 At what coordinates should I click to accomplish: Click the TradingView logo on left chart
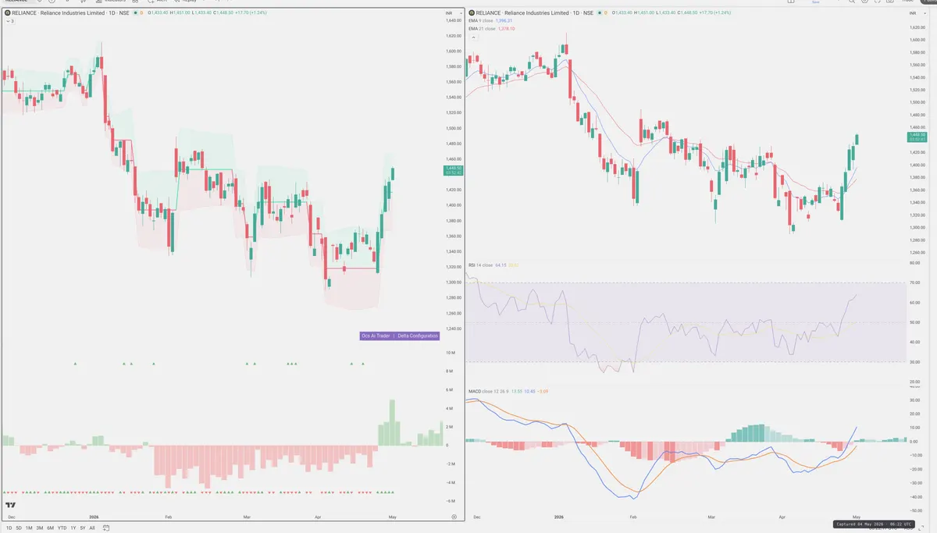click(10, 506)
